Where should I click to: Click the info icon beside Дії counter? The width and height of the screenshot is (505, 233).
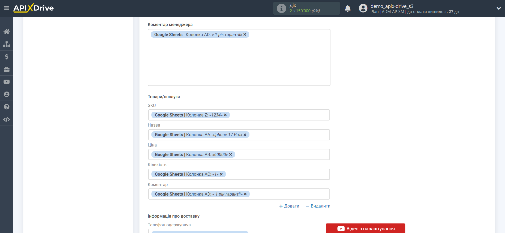pos(281,8)
